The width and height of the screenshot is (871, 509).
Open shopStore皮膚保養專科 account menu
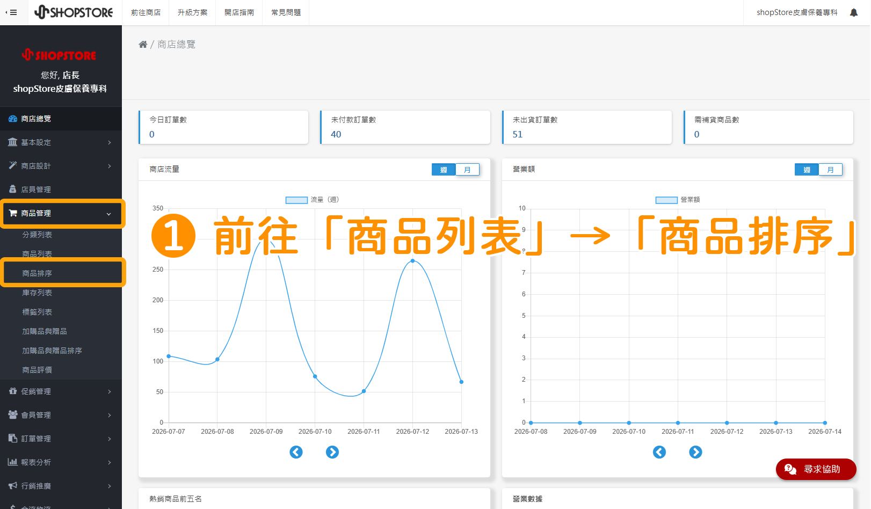coord(797,12)
